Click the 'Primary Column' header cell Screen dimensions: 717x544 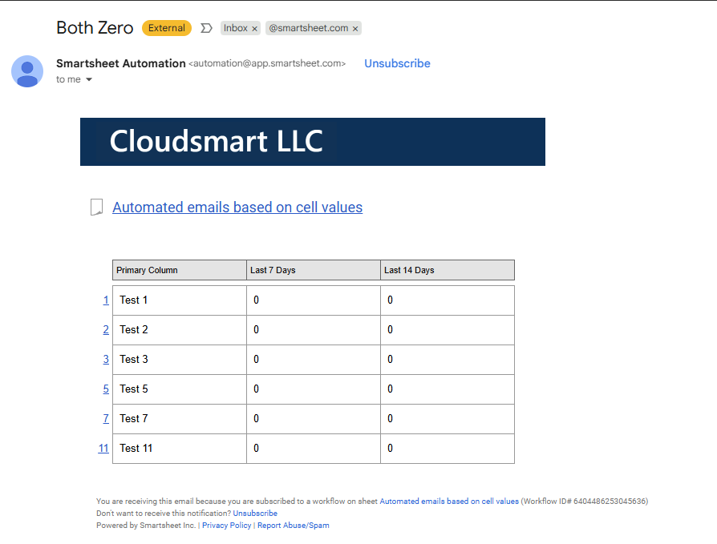180,270
